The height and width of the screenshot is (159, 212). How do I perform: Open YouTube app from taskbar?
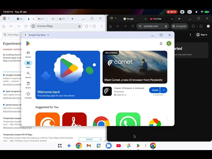[119, 146]
